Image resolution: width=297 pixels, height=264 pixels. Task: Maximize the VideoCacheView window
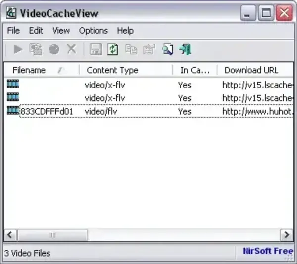tap(266, 13)
